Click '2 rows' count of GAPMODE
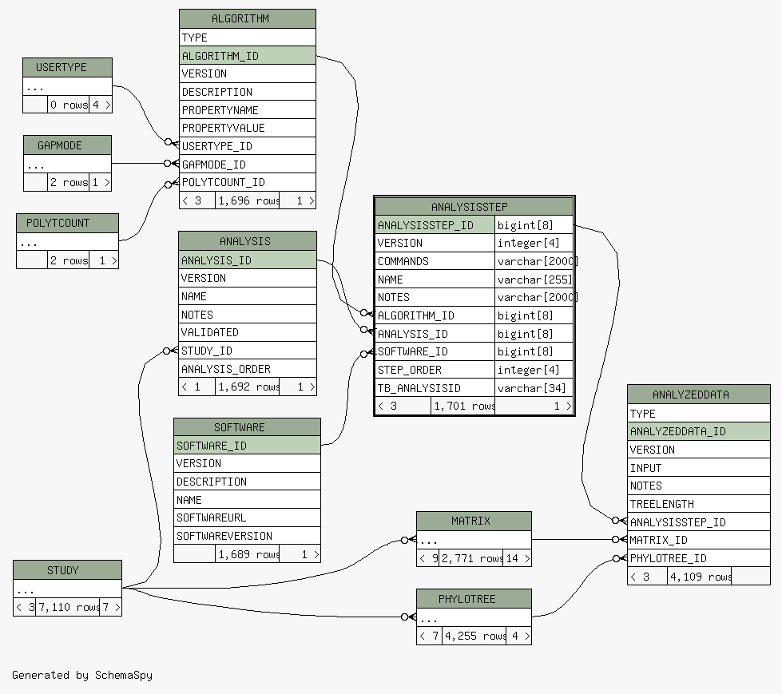The height and width of the screenshot is (694, 782). point(69,182)
